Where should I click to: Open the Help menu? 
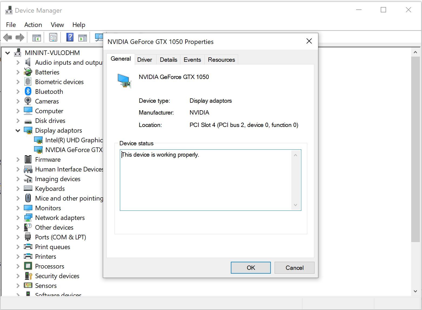click(x=79, y=25)
